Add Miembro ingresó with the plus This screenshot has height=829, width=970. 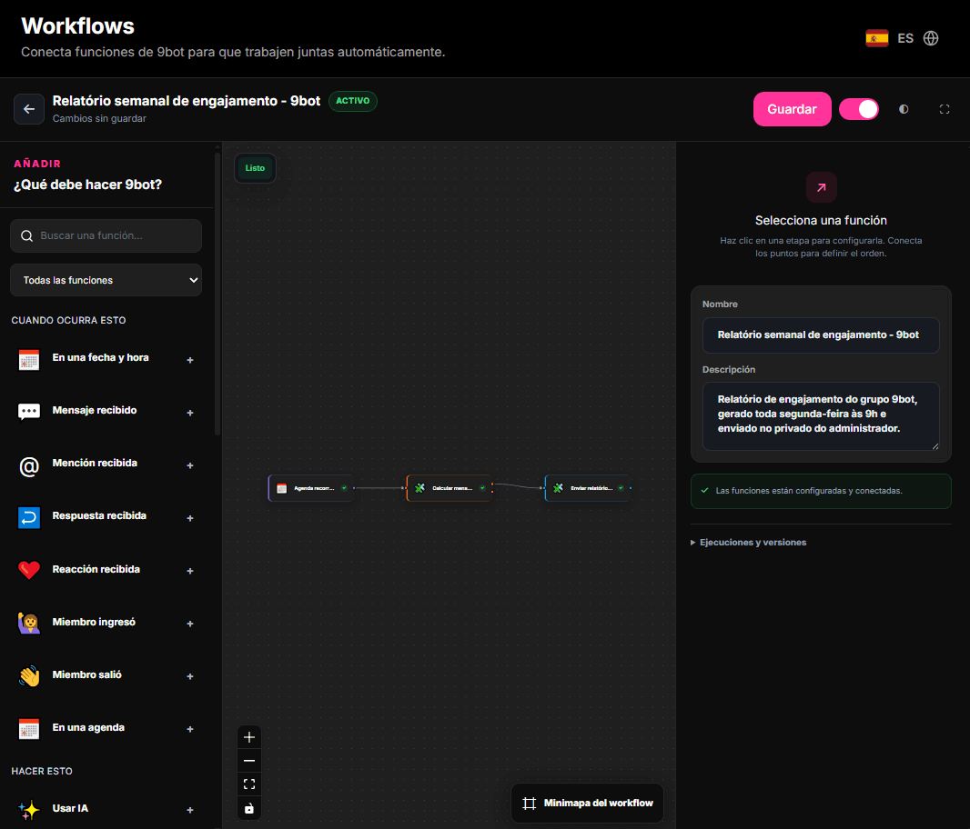tap(190, 624)
